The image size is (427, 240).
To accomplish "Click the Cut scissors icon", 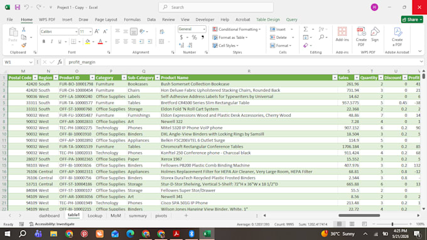I will click(24, 30).
